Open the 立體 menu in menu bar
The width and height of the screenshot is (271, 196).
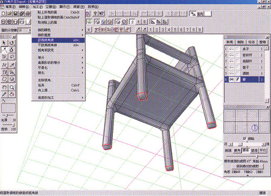(51, 6)
